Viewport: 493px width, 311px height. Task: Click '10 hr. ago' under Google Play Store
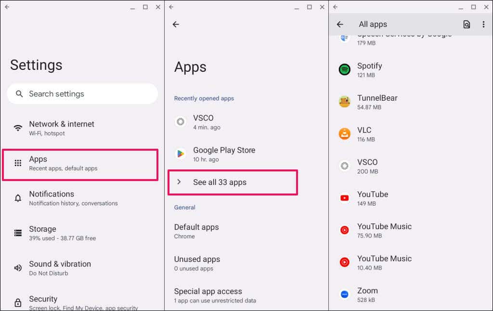(x=206, y=159)
